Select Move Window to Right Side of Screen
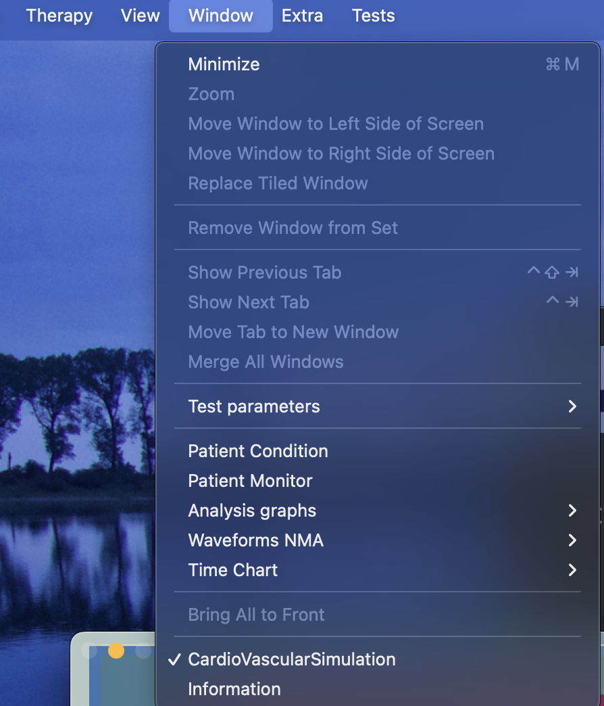Image resolution: width=604 pixels, height=706 pixels. click(341, 154)
